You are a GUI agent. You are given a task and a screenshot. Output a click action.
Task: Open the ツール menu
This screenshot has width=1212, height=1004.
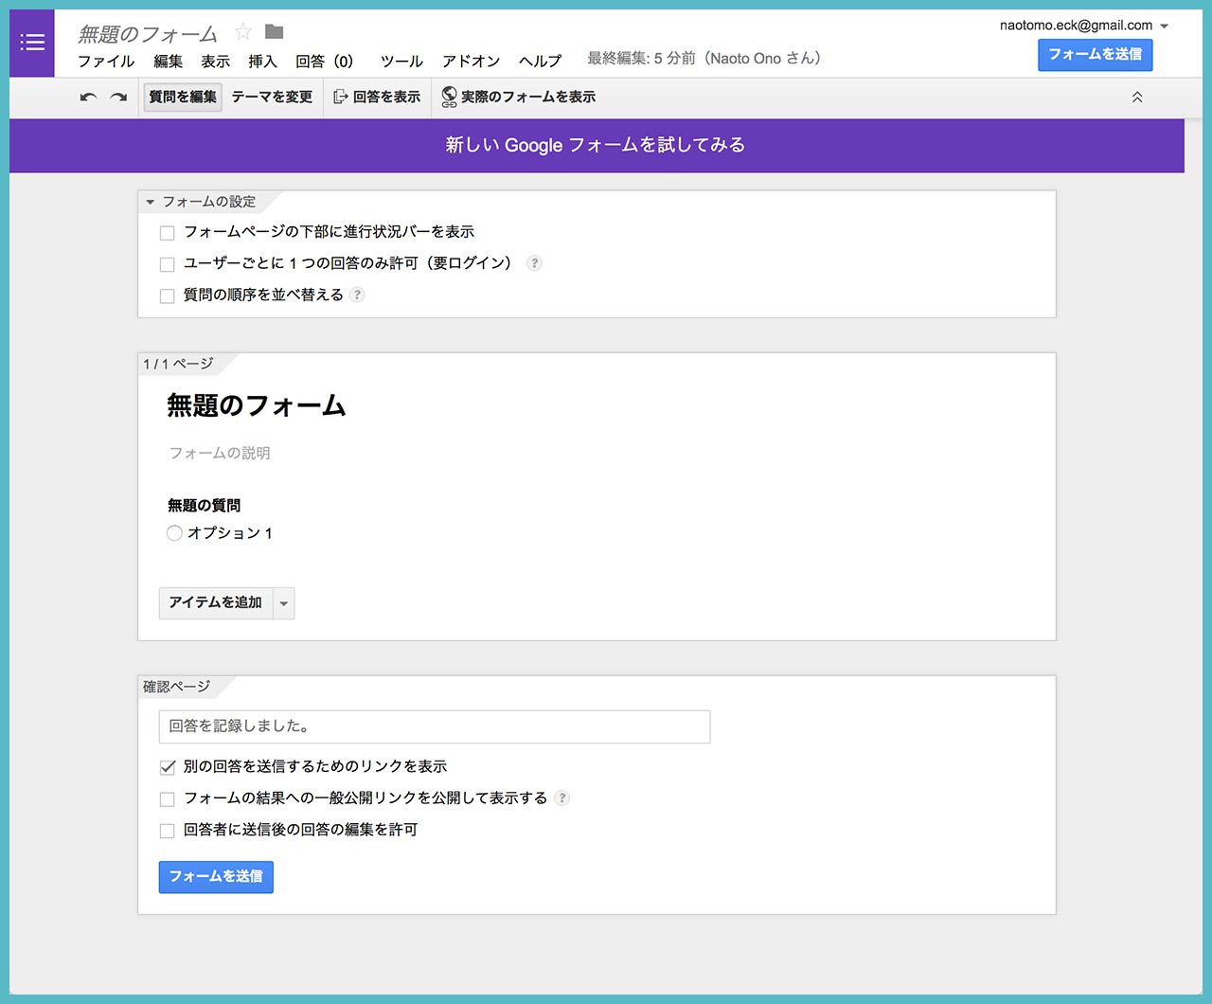click(401, 61)
